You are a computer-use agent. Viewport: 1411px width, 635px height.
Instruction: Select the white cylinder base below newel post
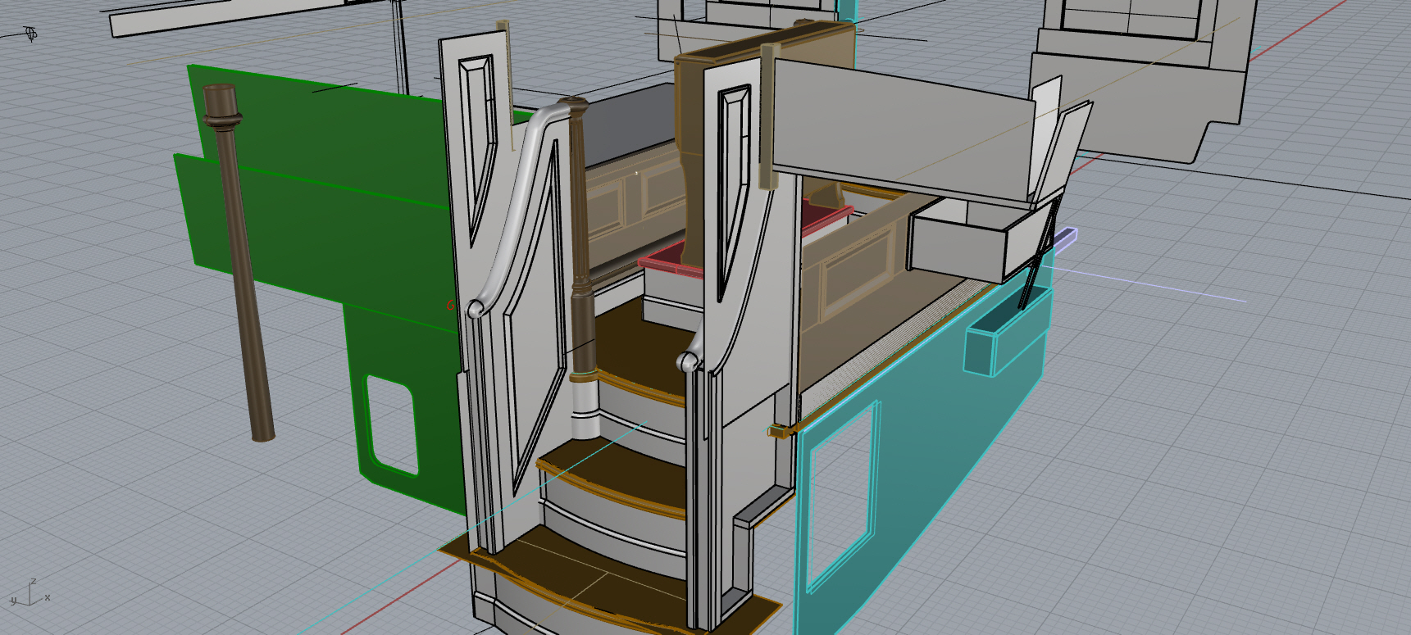pos(585,408)
